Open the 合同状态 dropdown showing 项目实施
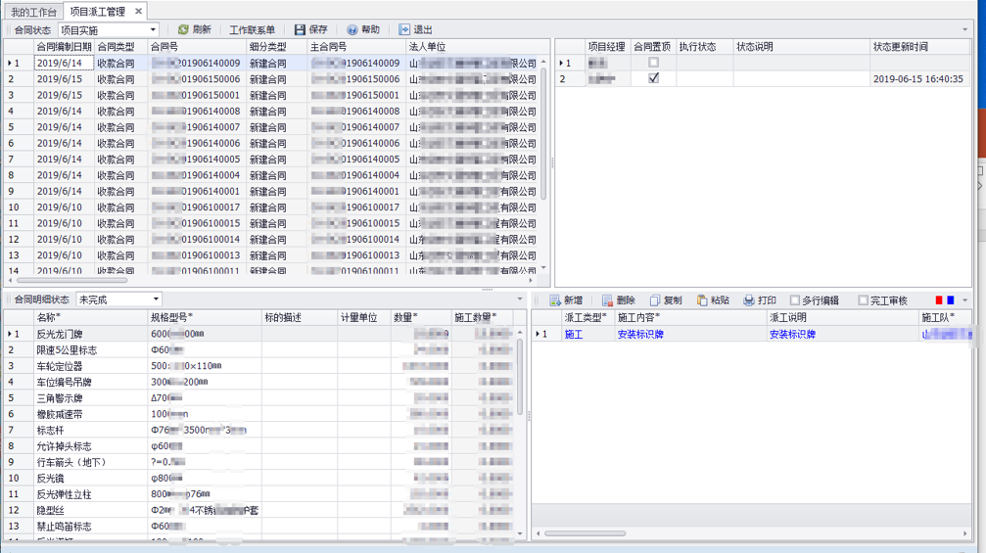The image size is (986, 553). pyautogui.click(x=153, y=30)
